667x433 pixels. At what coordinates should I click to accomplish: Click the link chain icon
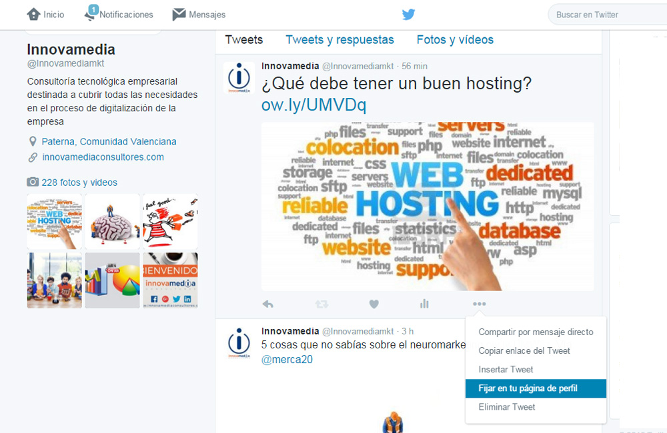pyautogui.click(x=33, y=157)
